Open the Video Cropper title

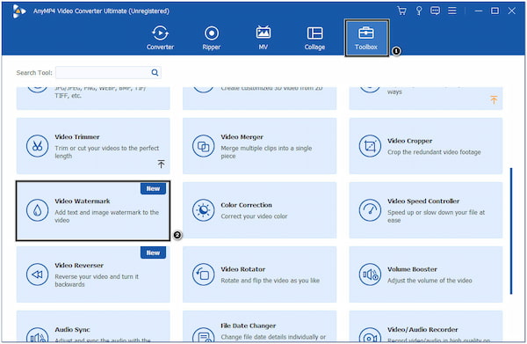tap(409, 141)
